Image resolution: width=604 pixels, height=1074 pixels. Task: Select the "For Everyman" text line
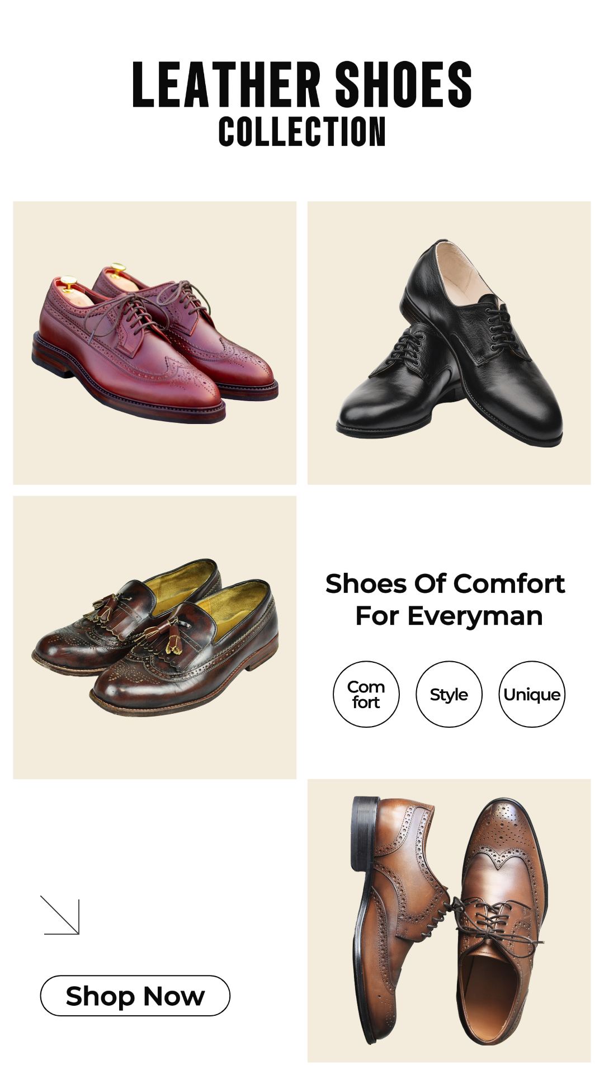coord(449,616)
